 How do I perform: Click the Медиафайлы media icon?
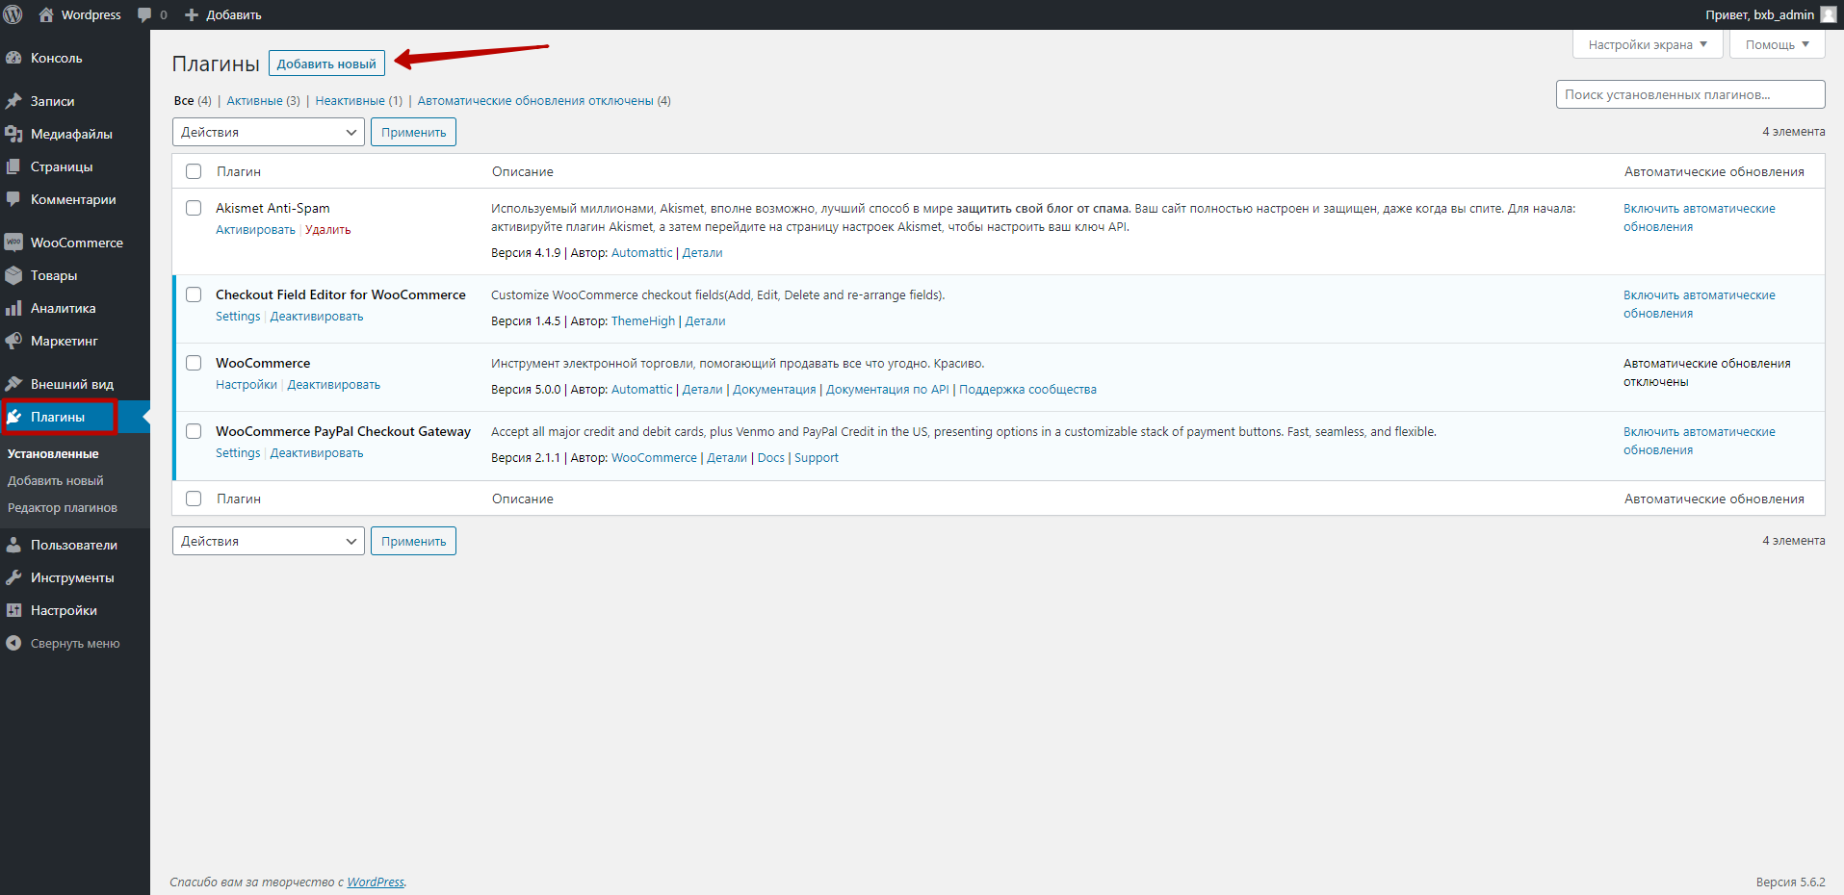pos(13,134)
